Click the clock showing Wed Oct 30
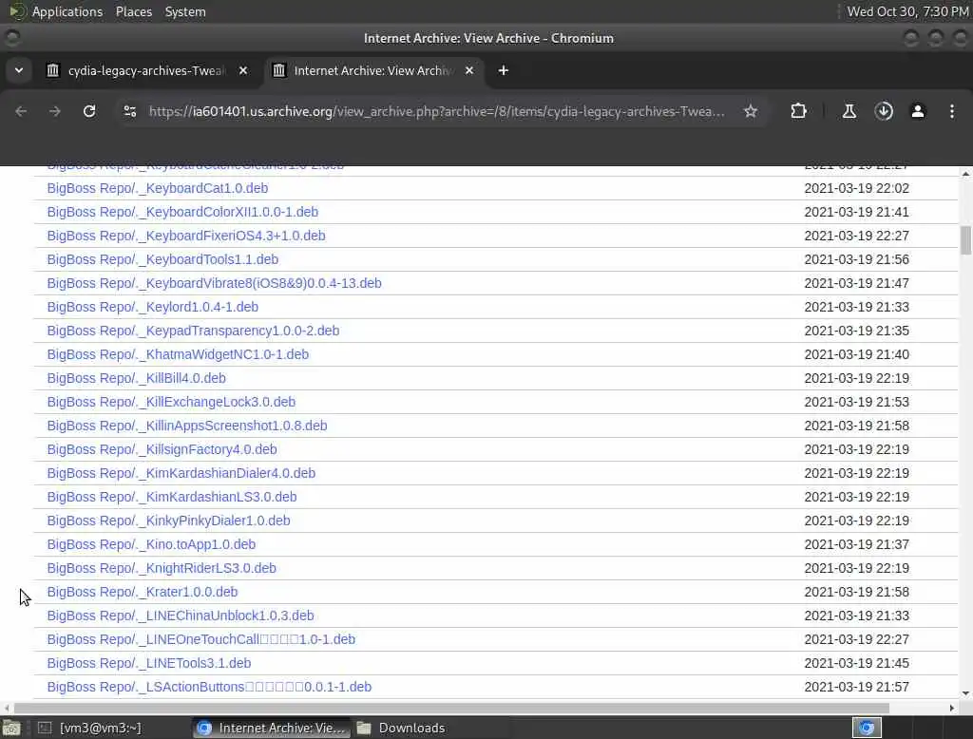Viewport: 973px width, 739px height. [907, 11]
